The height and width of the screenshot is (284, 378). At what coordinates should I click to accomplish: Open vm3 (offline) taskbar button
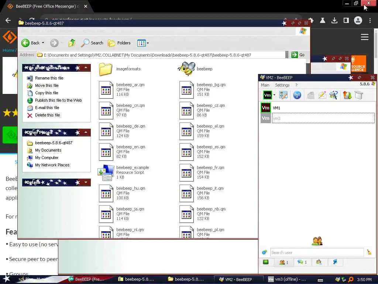288,279
